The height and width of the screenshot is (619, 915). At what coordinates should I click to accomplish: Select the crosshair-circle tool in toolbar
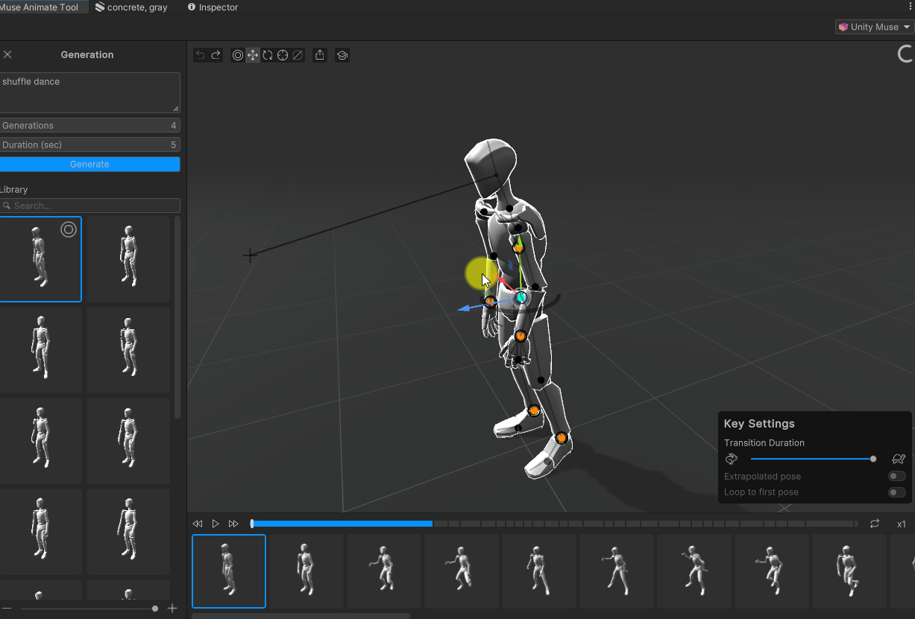(x=283, y=55)
